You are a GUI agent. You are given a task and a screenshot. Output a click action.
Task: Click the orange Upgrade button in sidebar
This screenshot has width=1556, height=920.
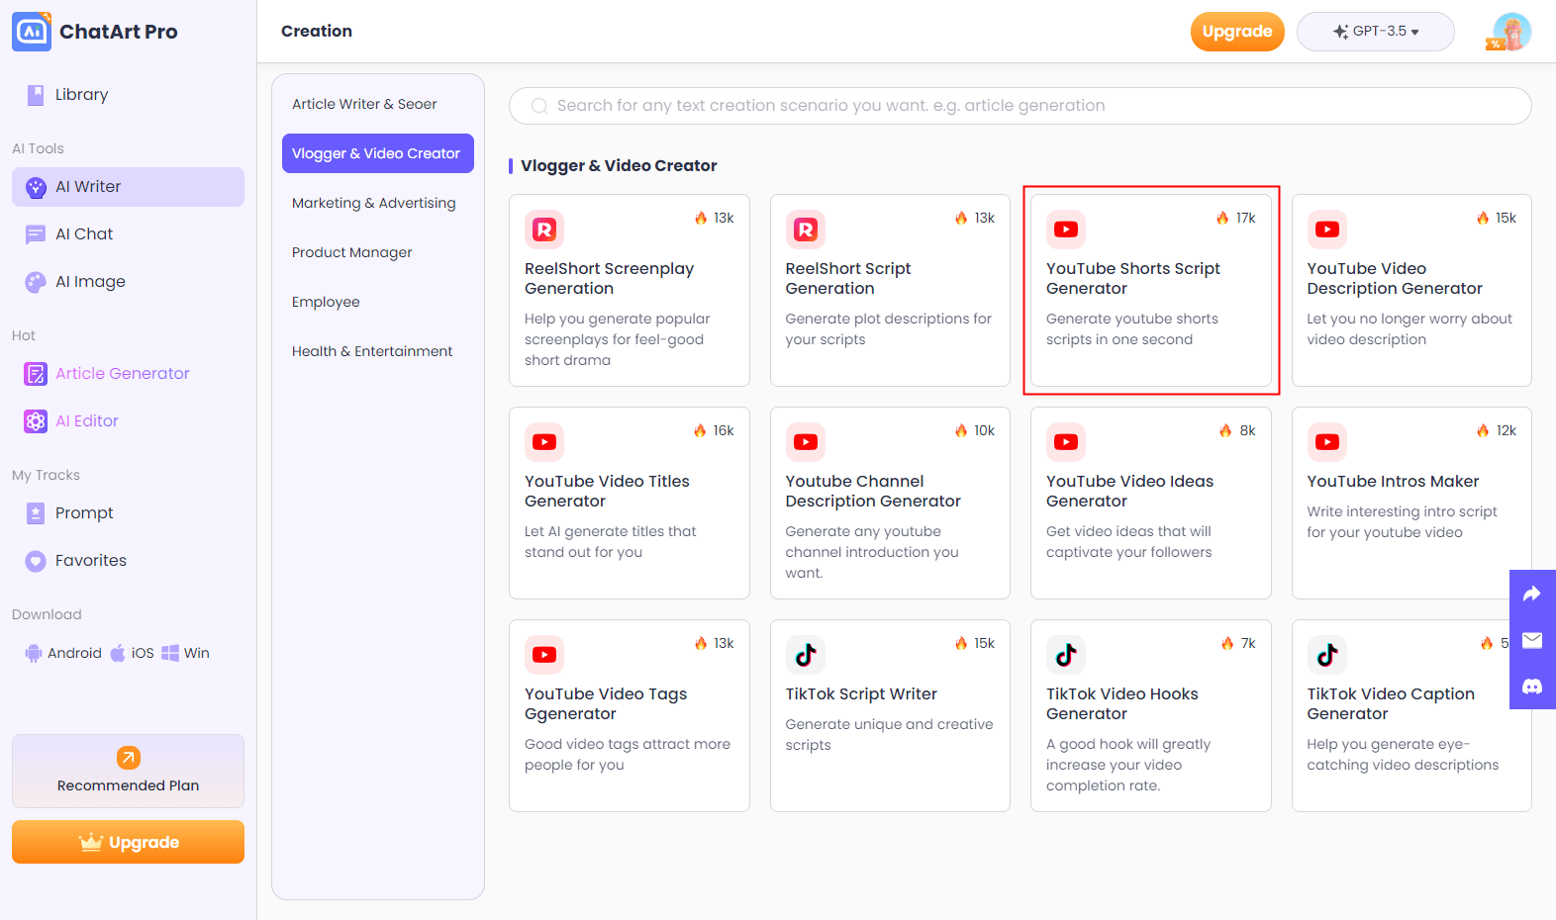[129, 842]
